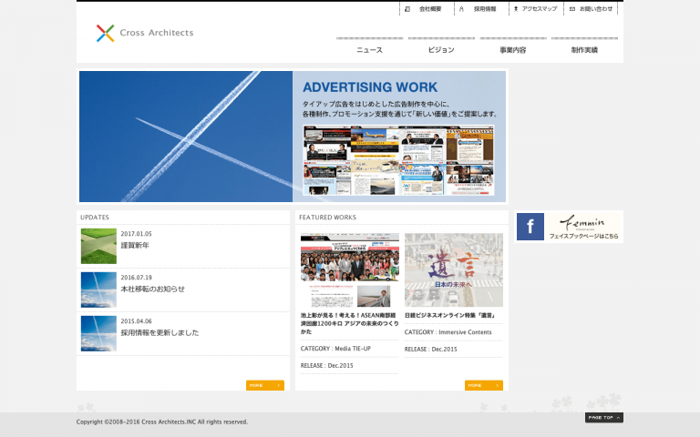
Task: Open the Femmin フェイスブックページ banner
Action: 569,227
